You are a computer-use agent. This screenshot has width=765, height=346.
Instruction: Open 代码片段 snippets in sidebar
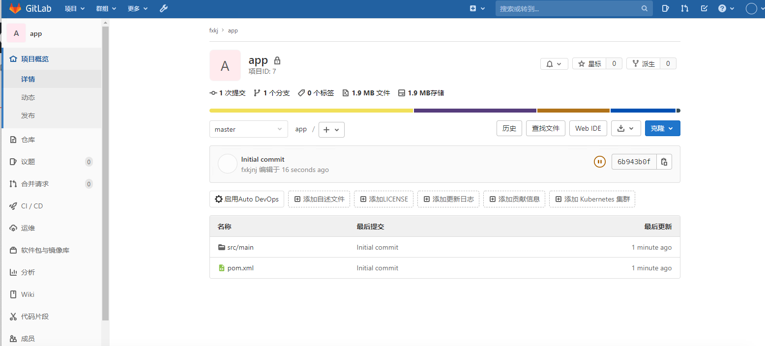(x=52, y=317)
